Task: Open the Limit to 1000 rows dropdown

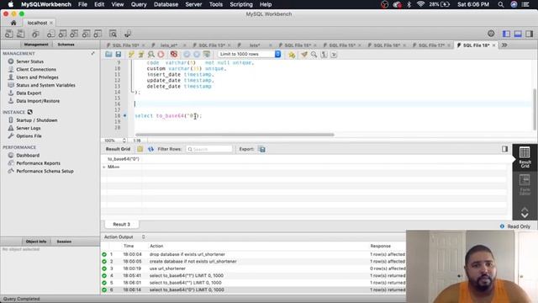Action: (250, 54)
